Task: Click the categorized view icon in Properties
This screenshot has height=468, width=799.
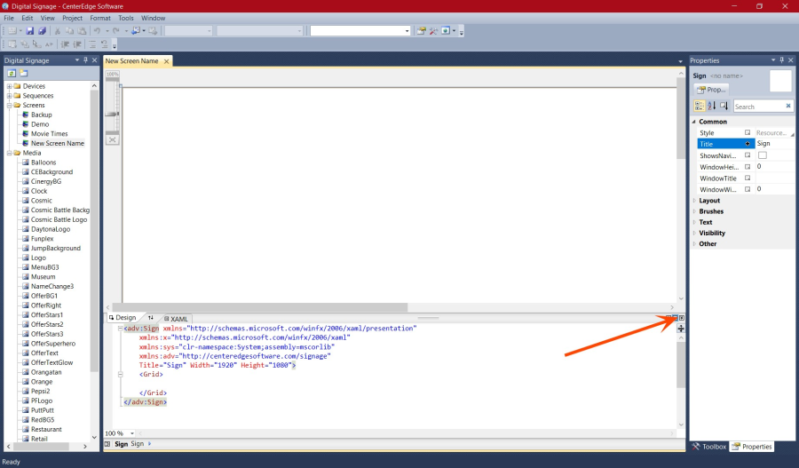Action: coord(699,106)
